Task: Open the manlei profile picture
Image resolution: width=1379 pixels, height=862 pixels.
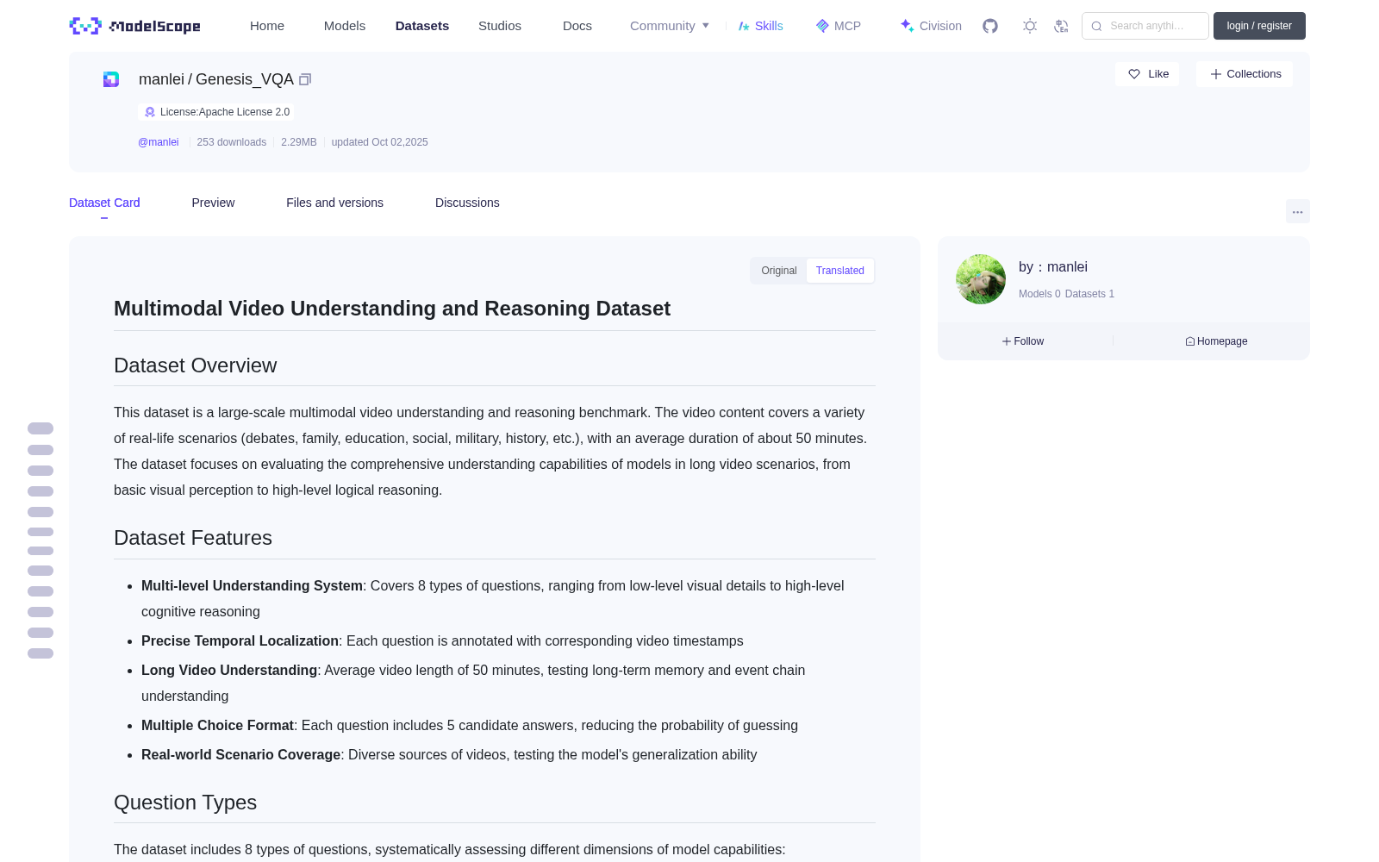Action: pyautogui.click(x=981, y=279)
